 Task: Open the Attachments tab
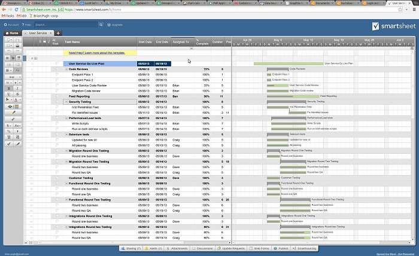177,248
